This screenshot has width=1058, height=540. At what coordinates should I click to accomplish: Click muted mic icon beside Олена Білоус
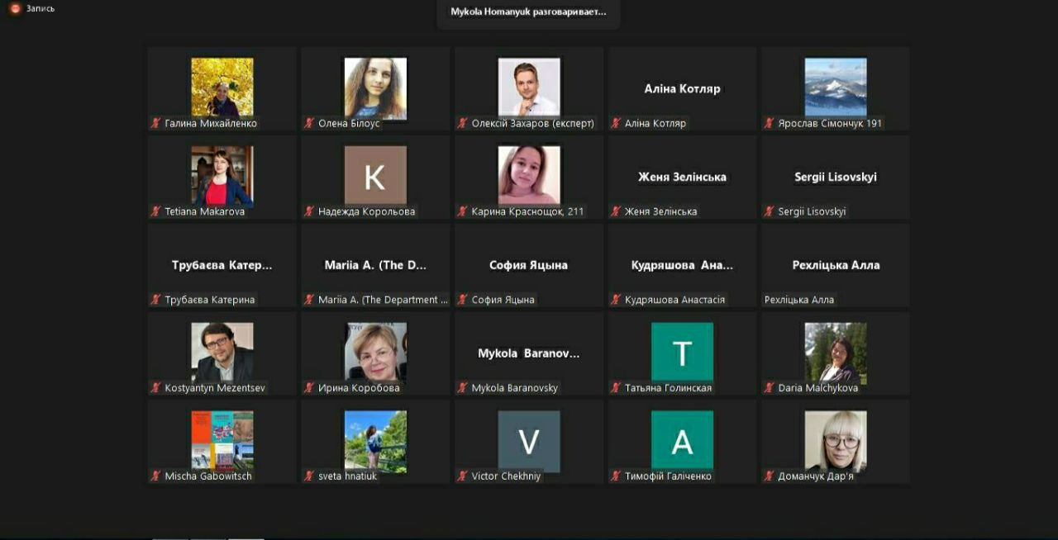308,123
